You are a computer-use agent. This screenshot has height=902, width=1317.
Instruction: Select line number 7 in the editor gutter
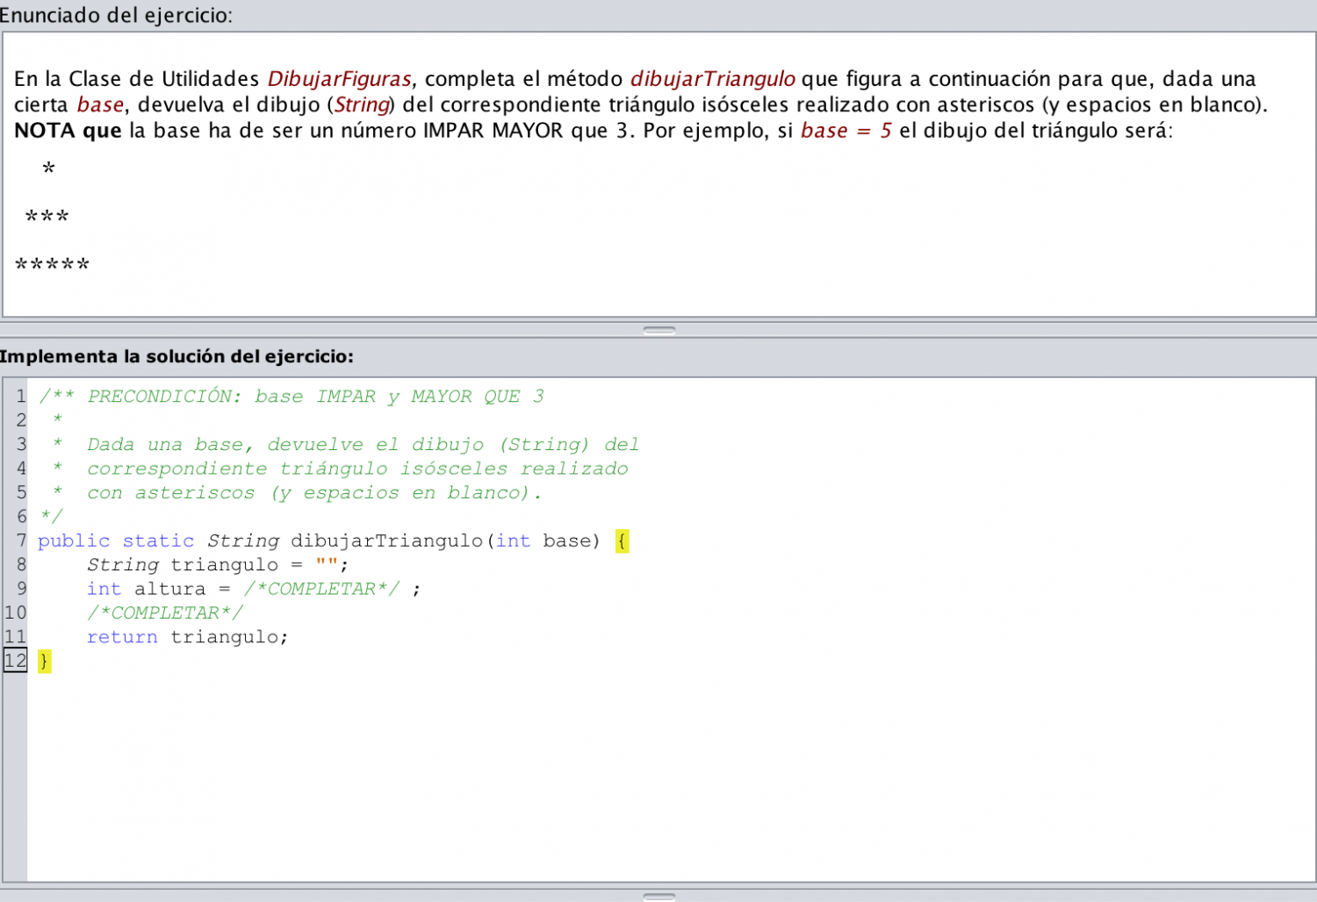pos(21,540)
